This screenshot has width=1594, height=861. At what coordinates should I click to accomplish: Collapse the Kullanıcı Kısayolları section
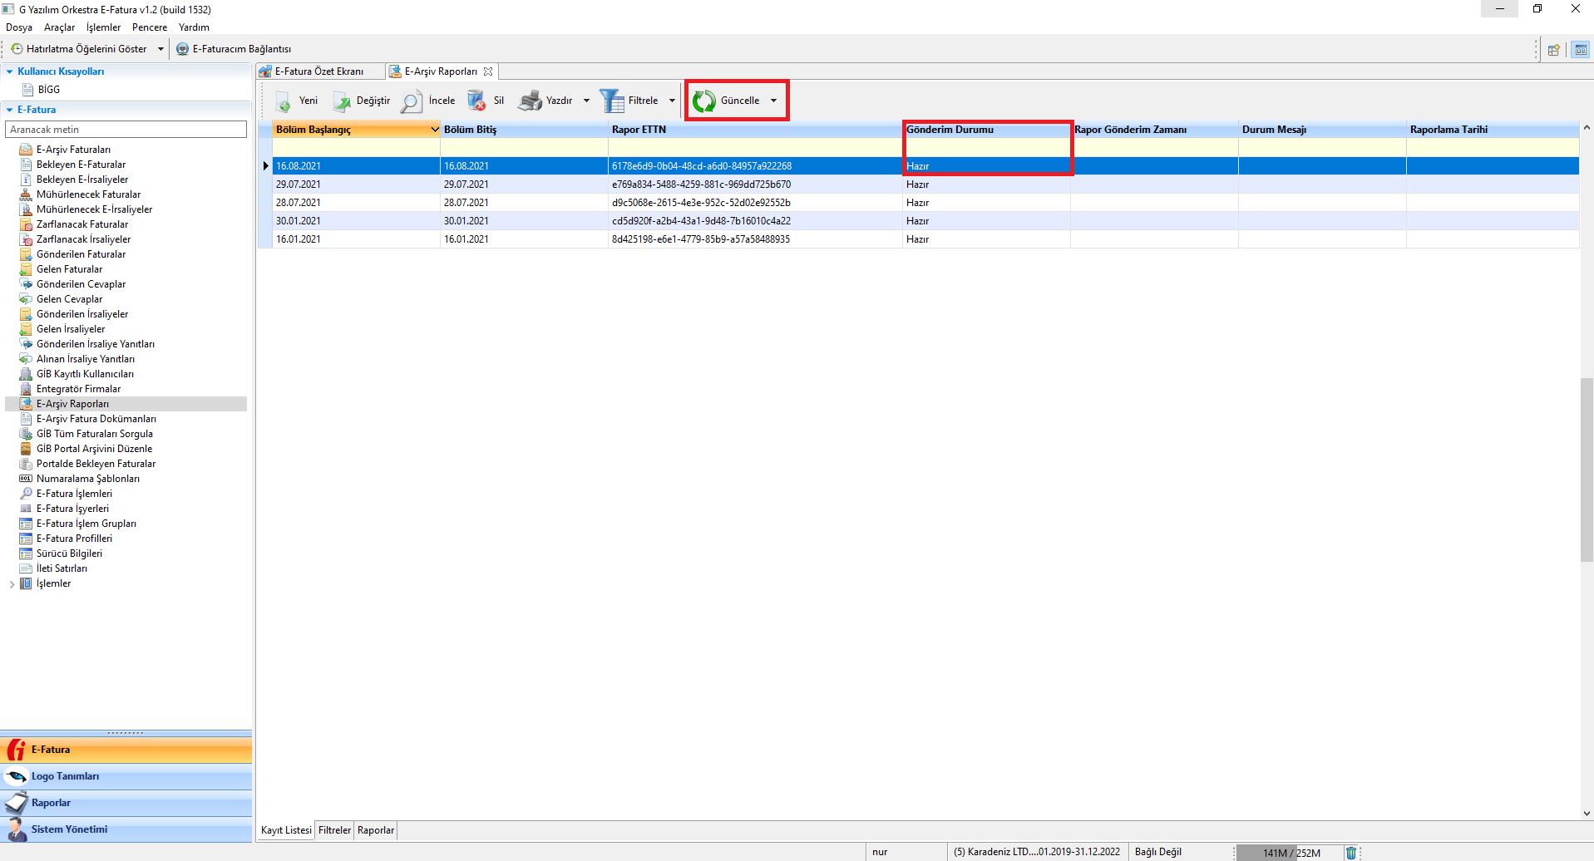[10, 71]
